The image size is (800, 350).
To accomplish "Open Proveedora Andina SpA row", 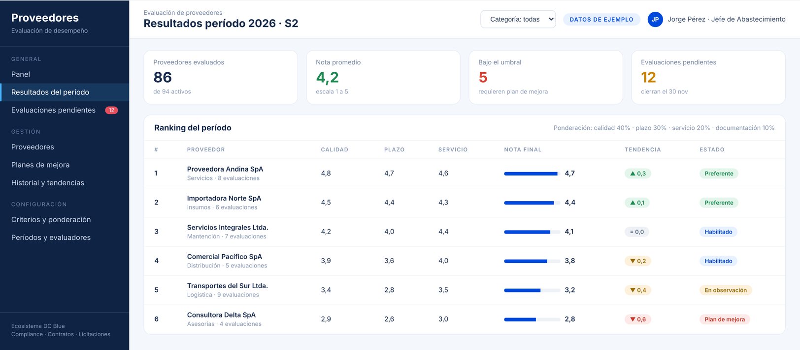I will click(x=464, y=174).
